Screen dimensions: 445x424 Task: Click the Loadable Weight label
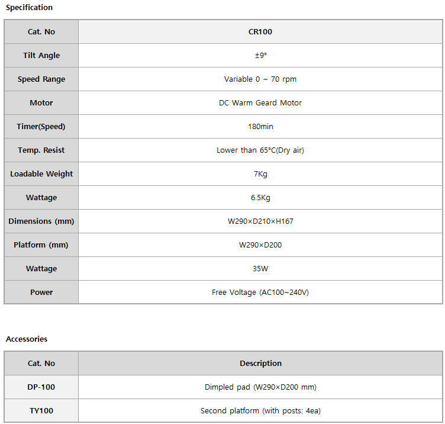[x=41, y=174]
